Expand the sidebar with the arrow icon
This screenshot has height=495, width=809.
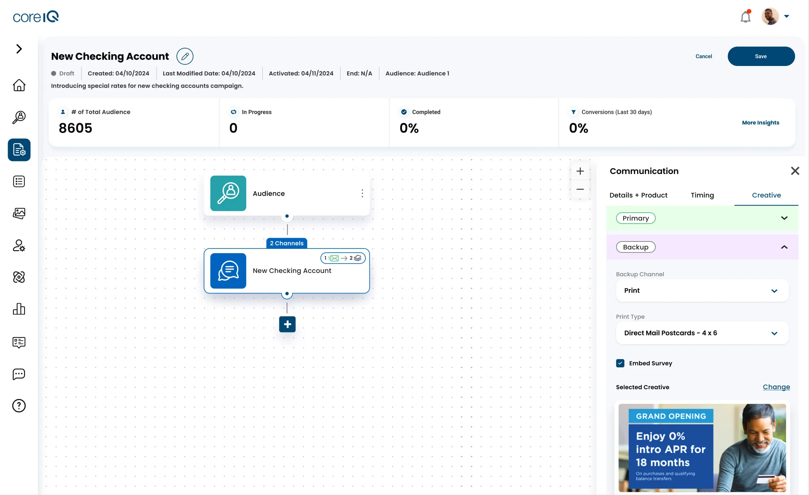(19, 49)
